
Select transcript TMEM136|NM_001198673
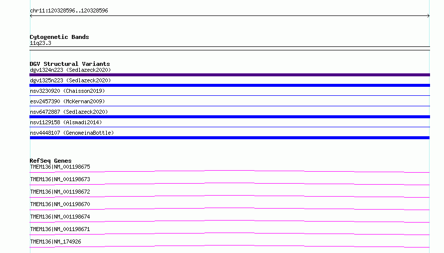[60, 179]
